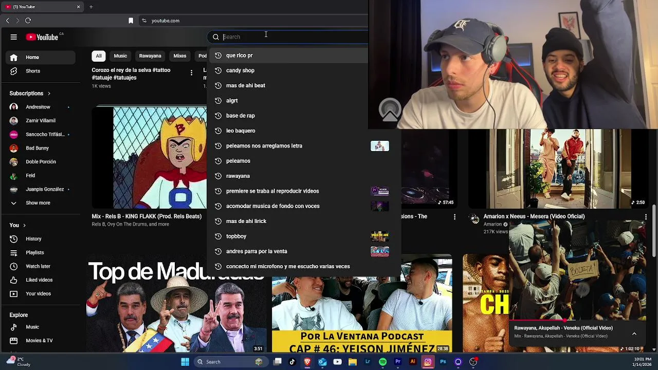Image resolution: width=658 pixels, height=370 pixels.
Task: Click the page vertical scrollbar
Action: tap(654, 231)
